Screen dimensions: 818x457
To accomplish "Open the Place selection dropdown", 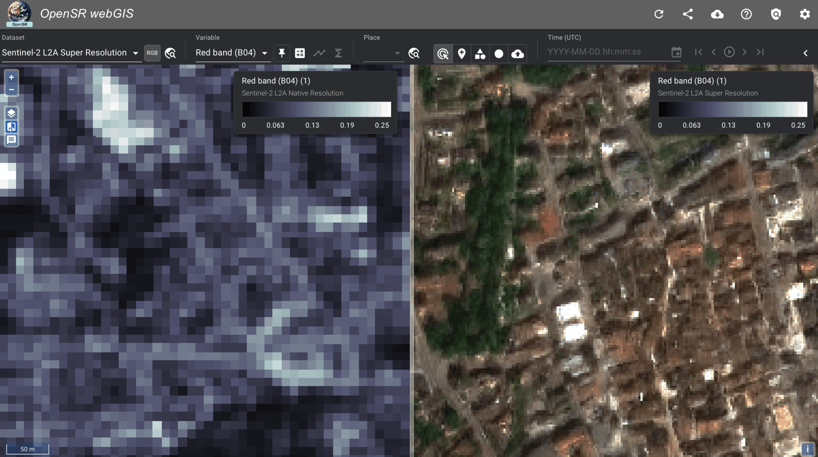I will [x=382, y=53].
